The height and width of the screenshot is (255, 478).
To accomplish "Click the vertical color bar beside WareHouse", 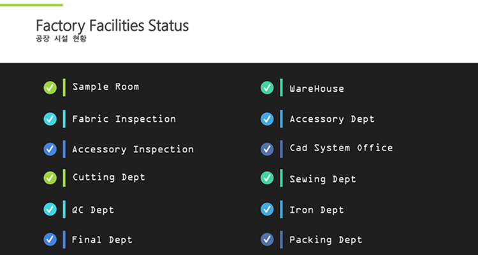I will tap(281, 88).
